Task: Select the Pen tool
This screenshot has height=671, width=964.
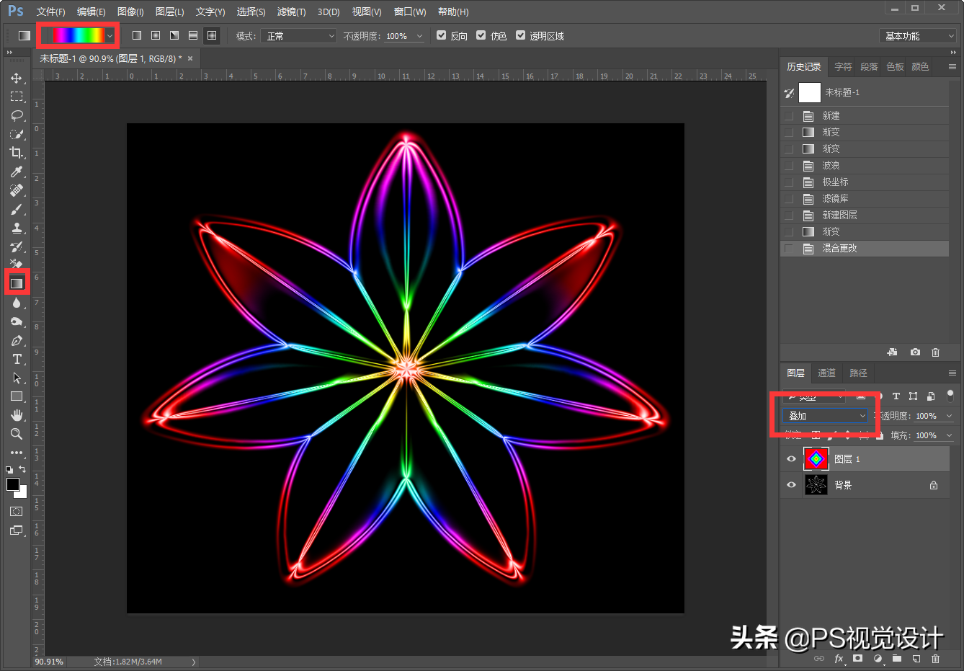Action: [x=17, y=340]
